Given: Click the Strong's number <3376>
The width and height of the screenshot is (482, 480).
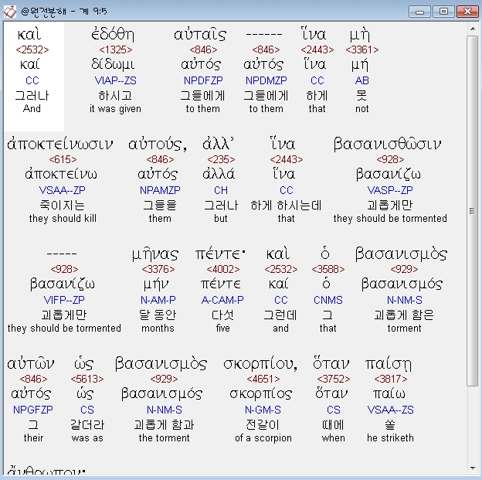Looking at the screenshot, I should pyautogui.click(x=158, y=269).
